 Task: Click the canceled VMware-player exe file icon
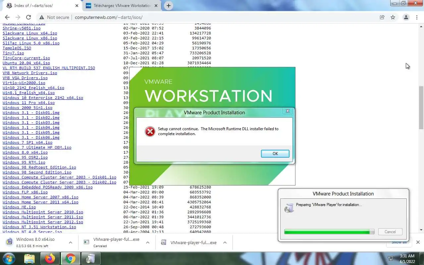(86, 242)
